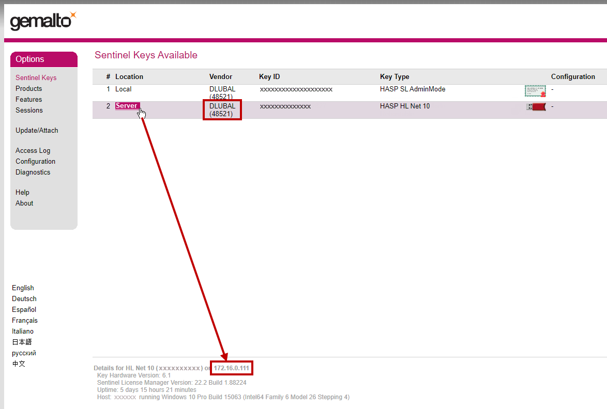The image size is (607, 409).
Task: Open the Features page
Action: [x=28, y=99]
